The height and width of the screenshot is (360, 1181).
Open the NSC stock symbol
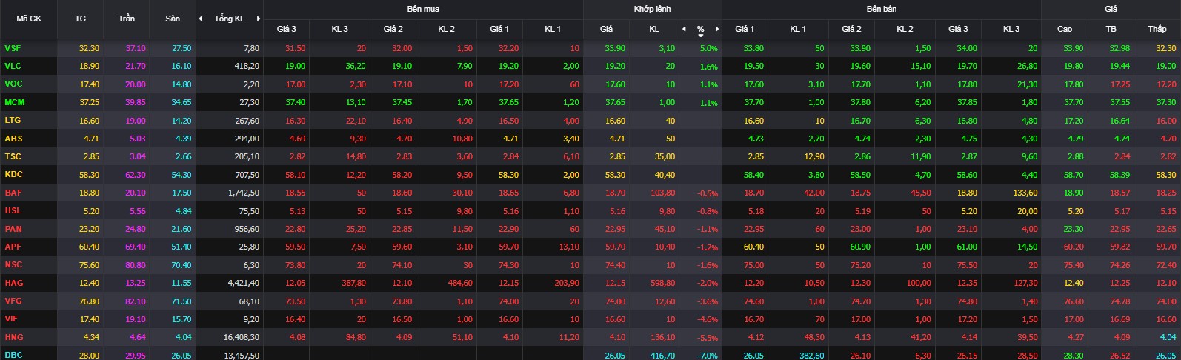(x=13, y=264)
